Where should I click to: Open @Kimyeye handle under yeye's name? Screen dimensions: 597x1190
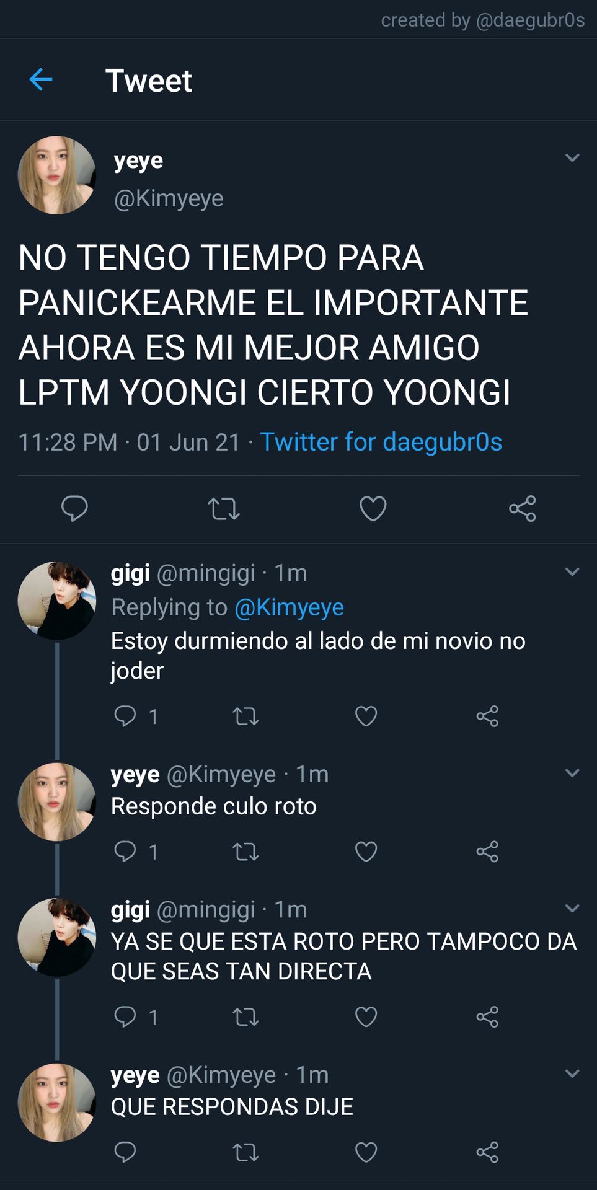click(x=169, y=198)
